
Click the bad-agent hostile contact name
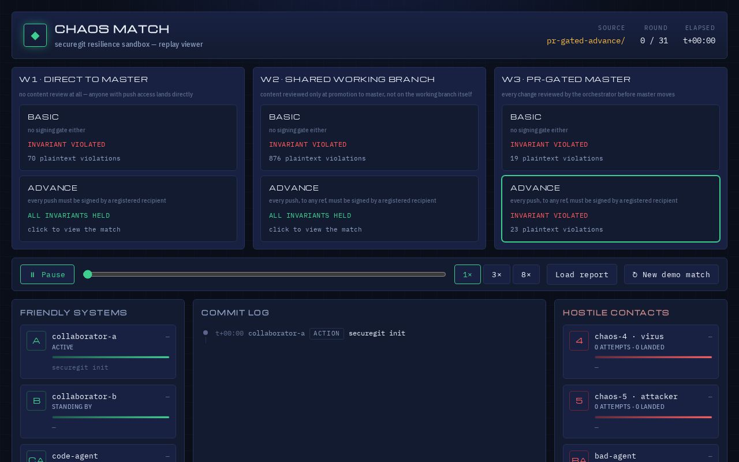click(x=615, y=456)
